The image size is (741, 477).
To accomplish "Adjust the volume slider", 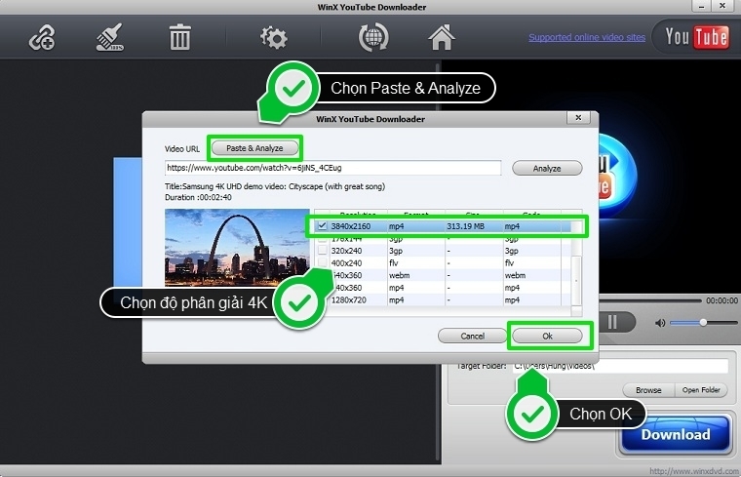I will pos(702,322).
